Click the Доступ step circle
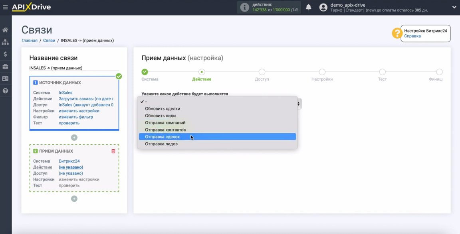 pyautogui.click(x=262, y=72)
